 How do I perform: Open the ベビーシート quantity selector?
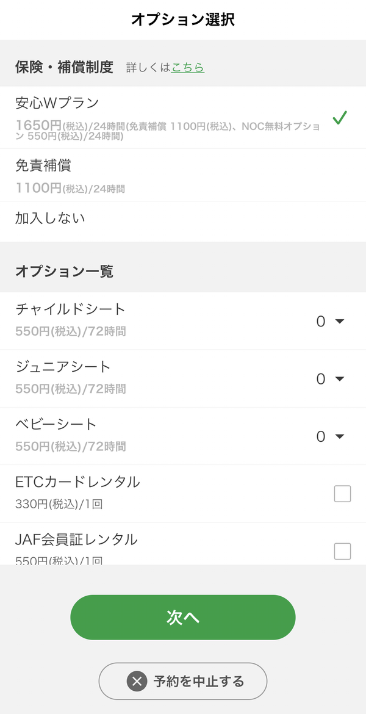coord(331,437)
